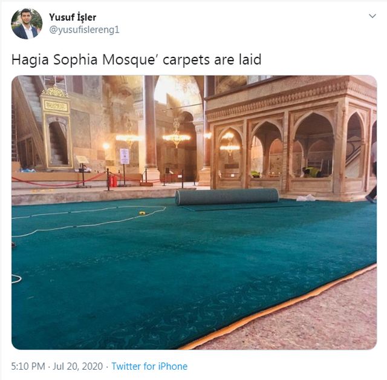The image size is (387, 380).
Task: Open the attached carpet photo in full view
Action: (x=194, y=212)
